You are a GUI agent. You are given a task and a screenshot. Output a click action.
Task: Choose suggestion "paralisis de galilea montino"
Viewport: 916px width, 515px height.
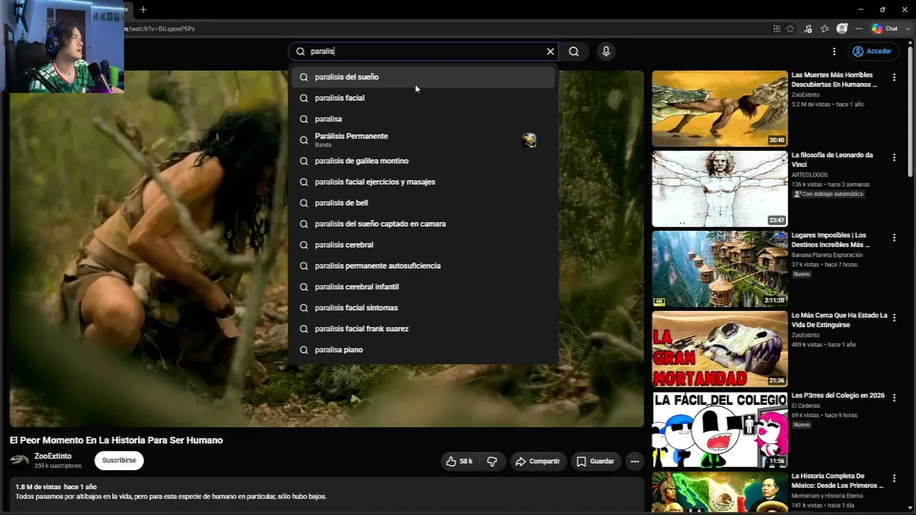(423, 161)
